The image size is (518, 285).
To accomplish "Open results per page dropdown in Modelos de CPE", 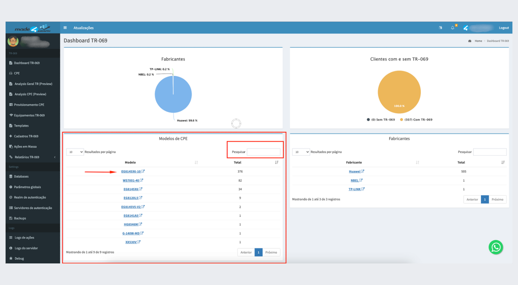I will point(75,152).
